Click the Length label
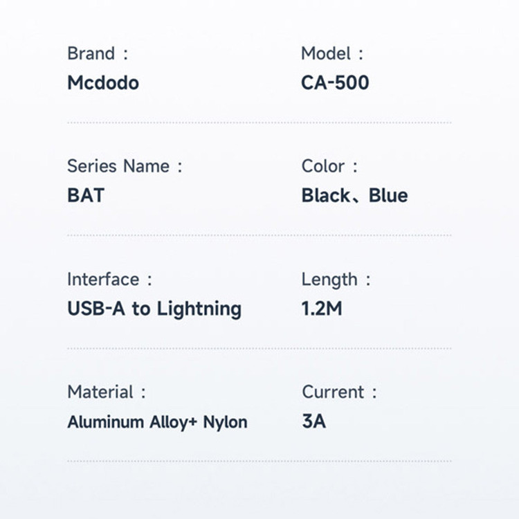This screenshot has height=519, width=519. click(x=336, y=280)
